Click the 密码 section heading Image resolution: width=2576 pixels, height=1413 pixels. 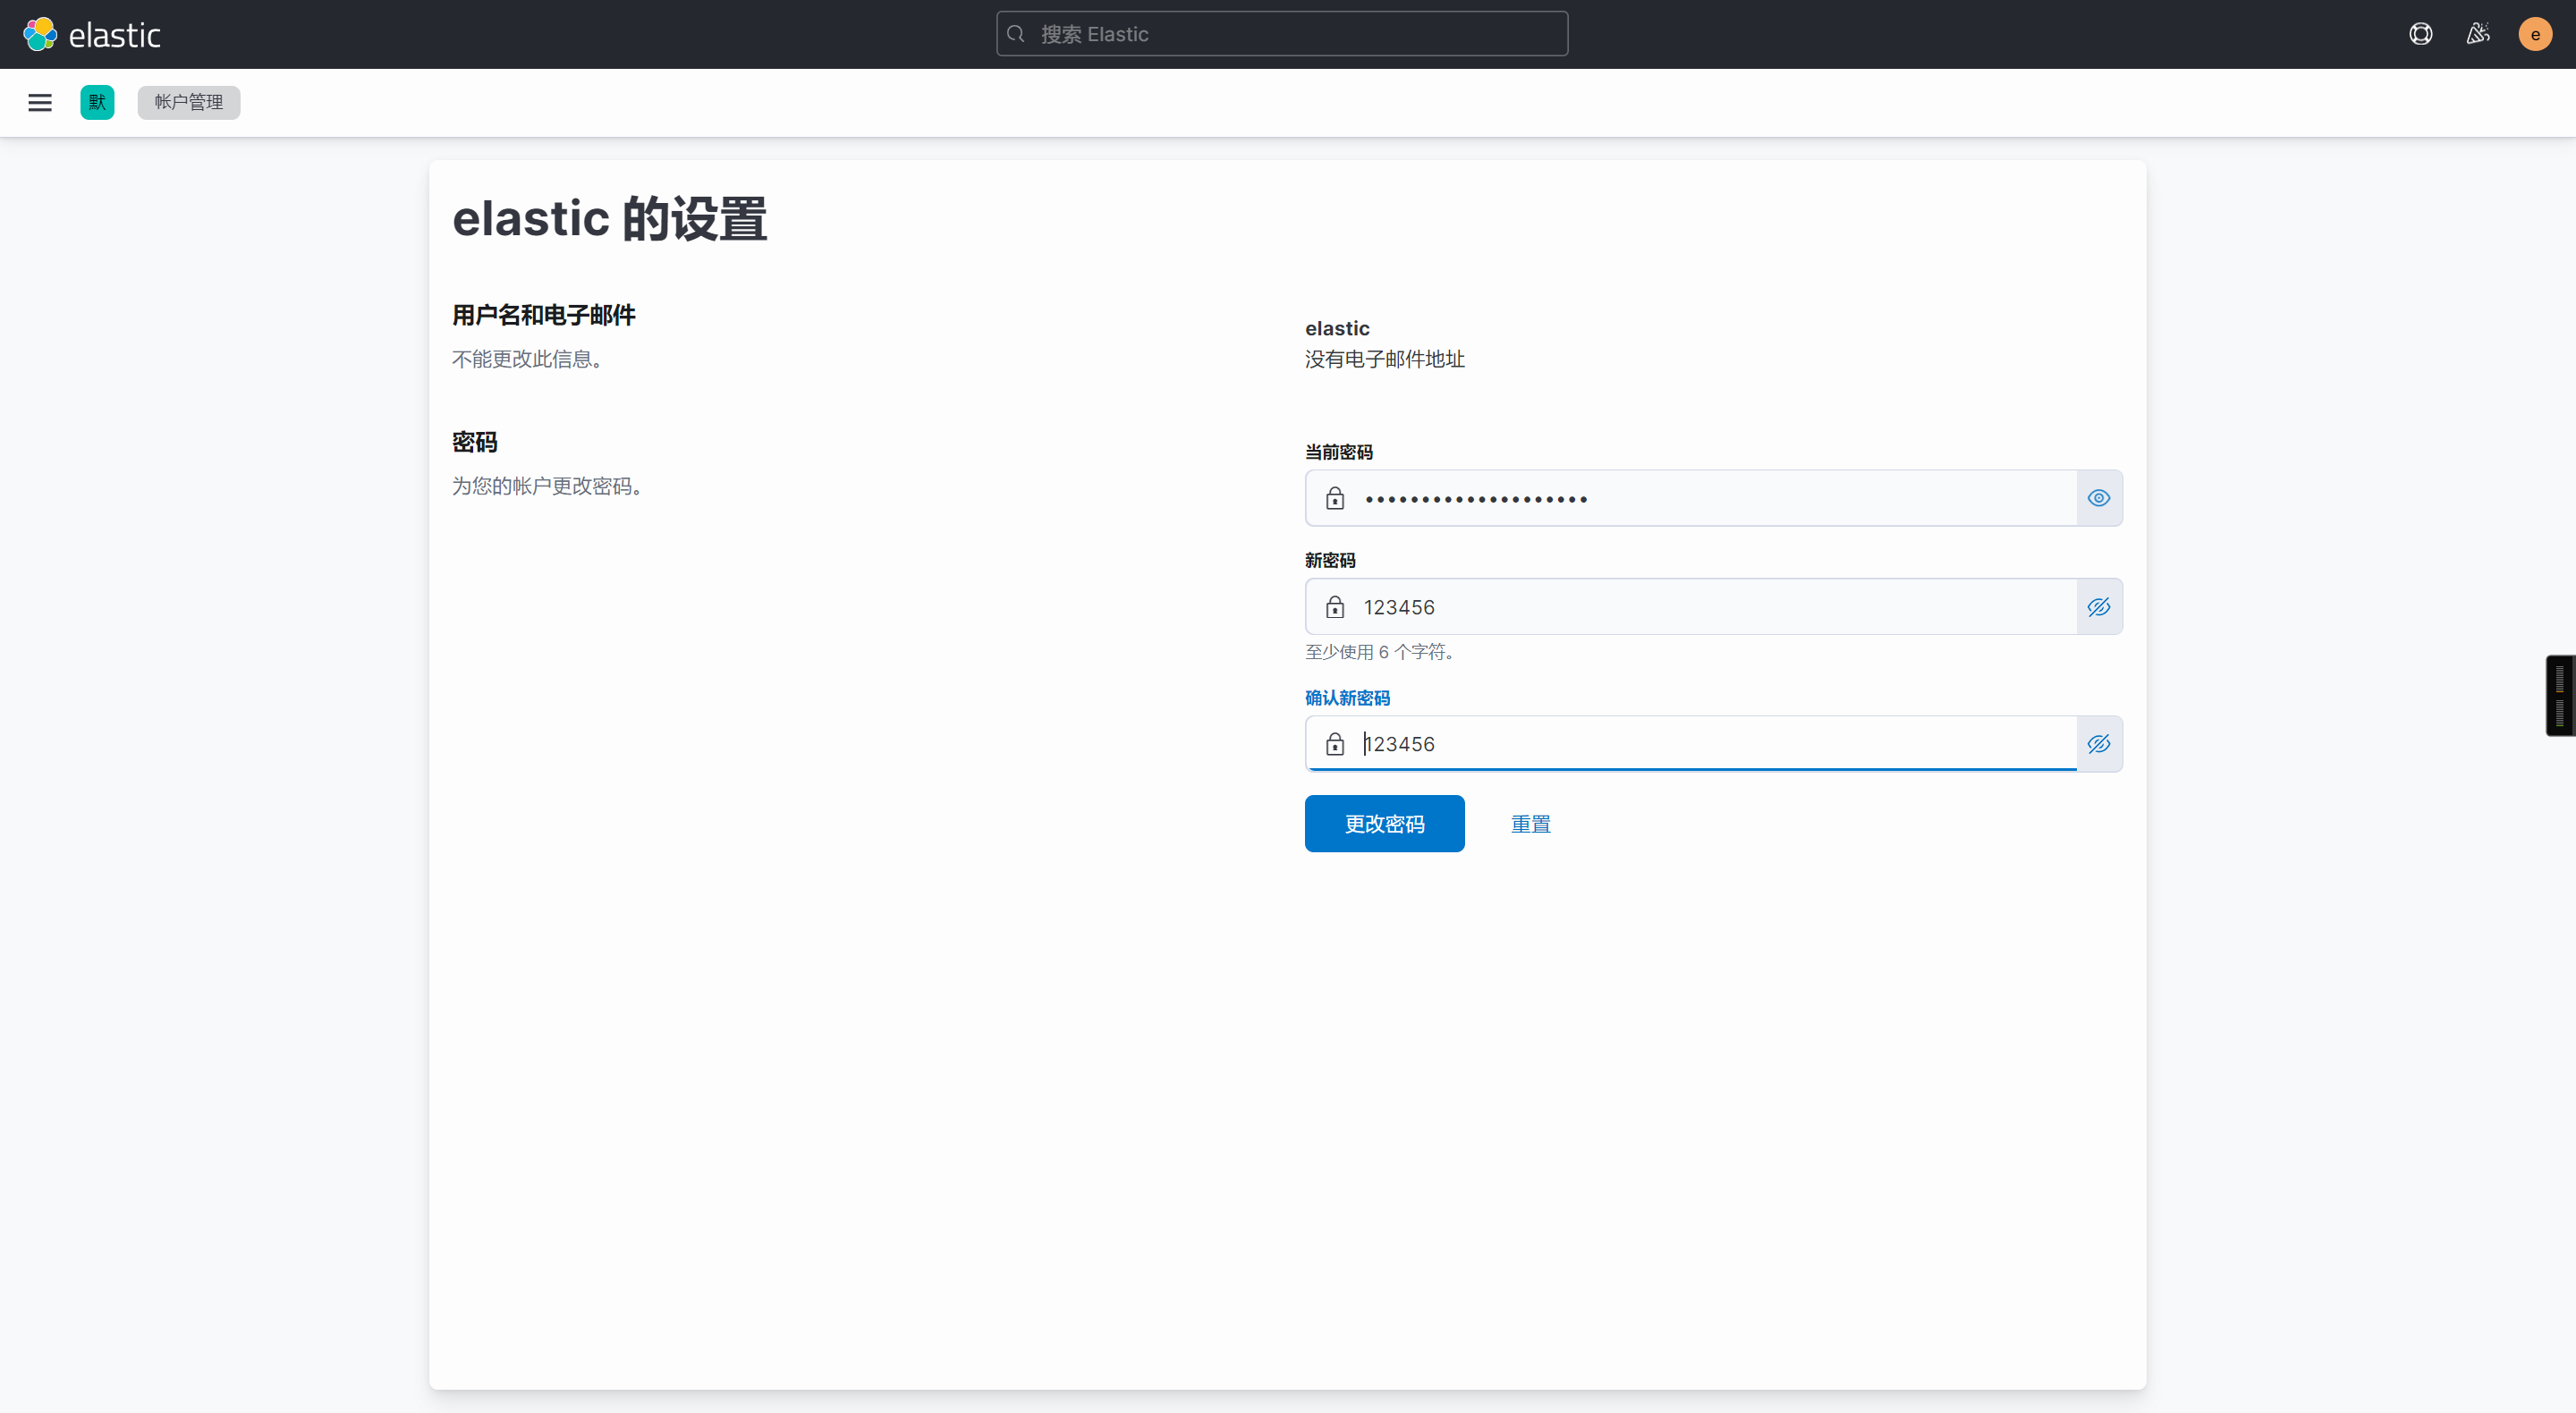point(475,442)
